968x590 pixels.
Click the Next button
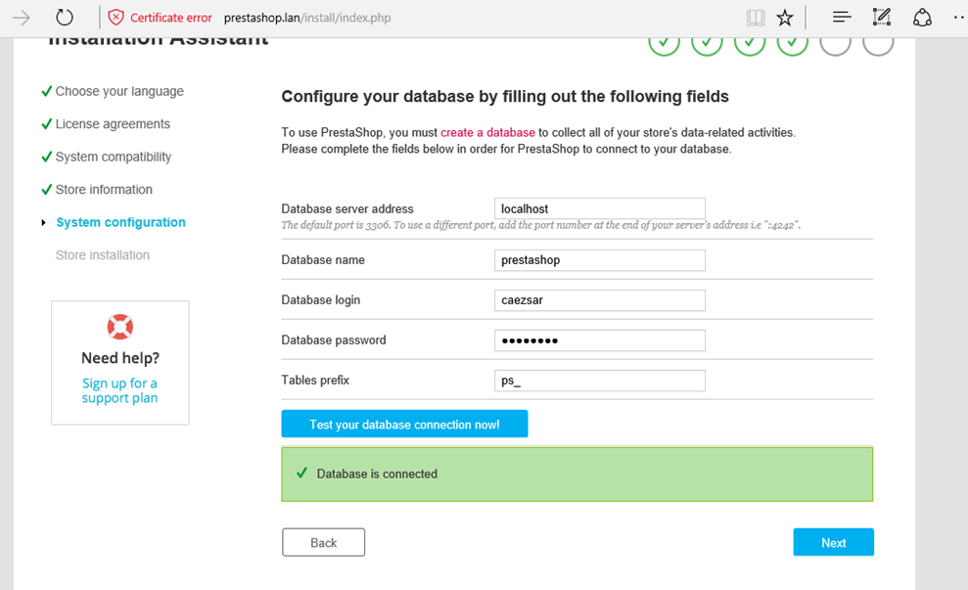833,542
